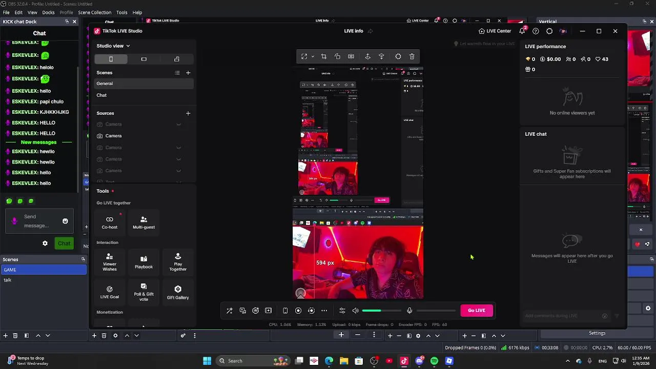Image resolution: width=656 pixels, height=369 pixels.
Task: Edit LIVE info share icon
Action: (x=370, y=31)
